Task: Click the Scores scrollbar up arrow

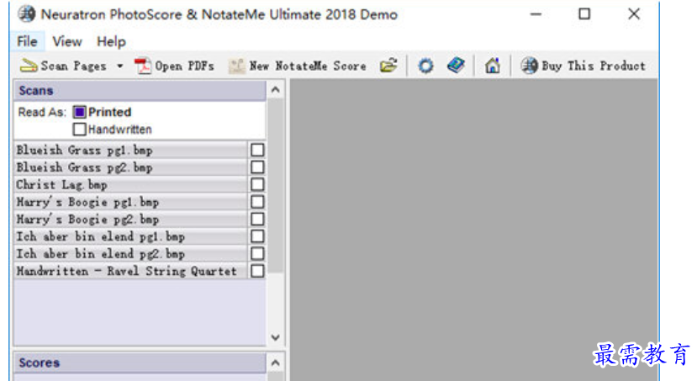Action: click(276, 362)
